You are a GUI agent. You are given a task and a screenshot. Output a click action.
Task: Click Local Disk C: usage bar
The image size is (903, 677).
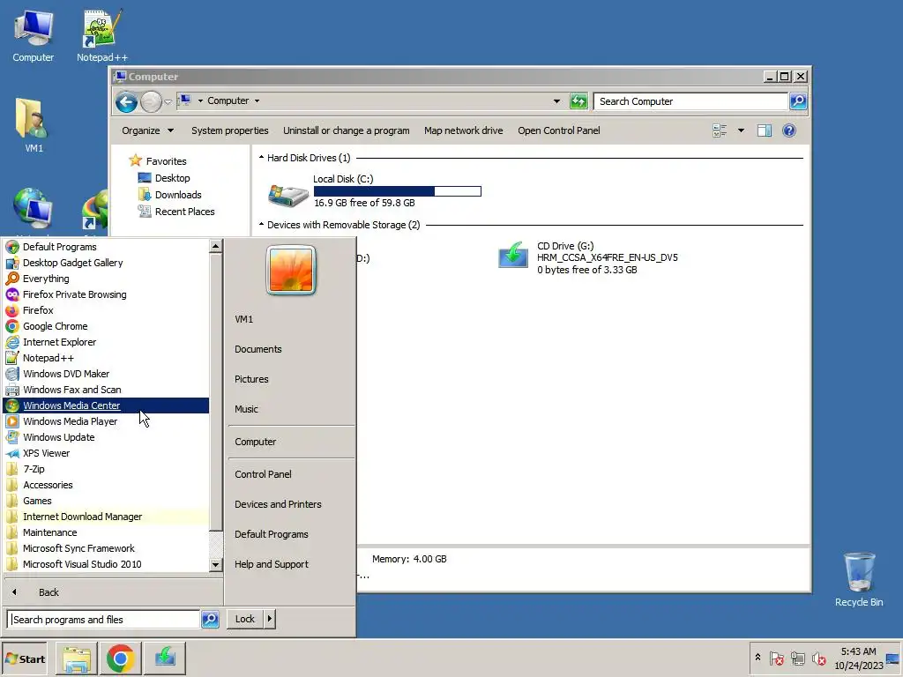[x=398, y=191]
